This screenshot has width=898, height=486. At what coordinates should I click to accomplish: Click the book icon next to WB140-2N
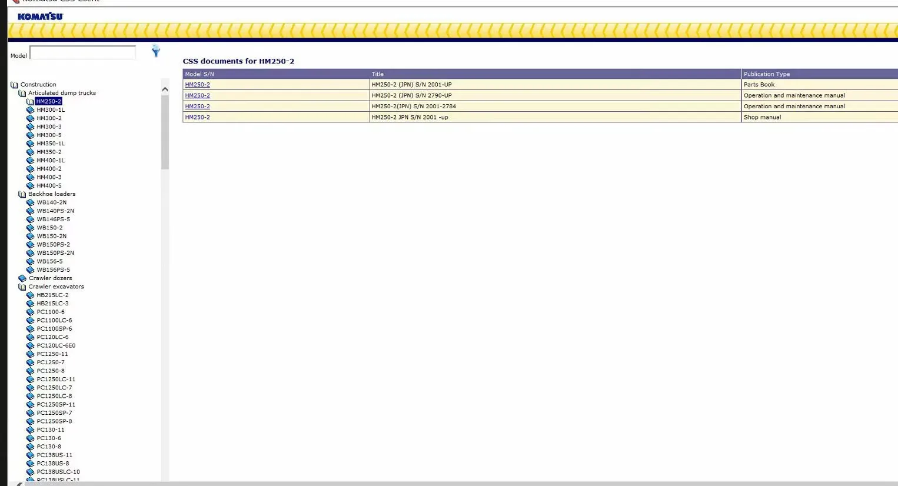[x=31, y=202]
